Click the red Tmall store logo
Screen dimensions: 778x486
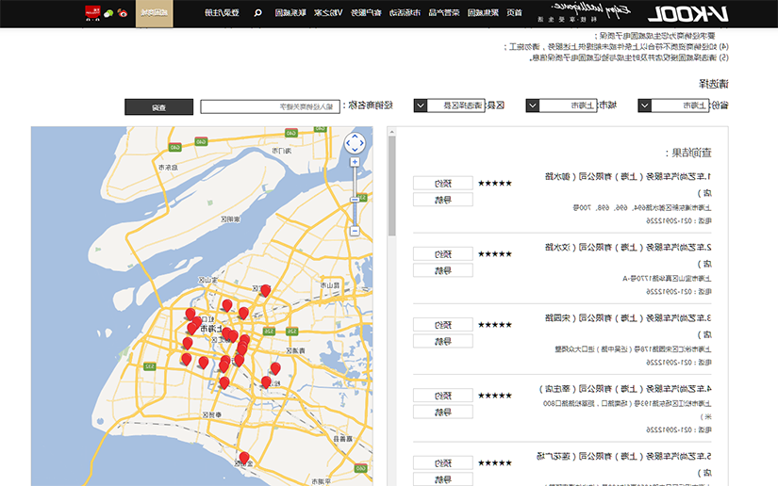pos(92,13)
